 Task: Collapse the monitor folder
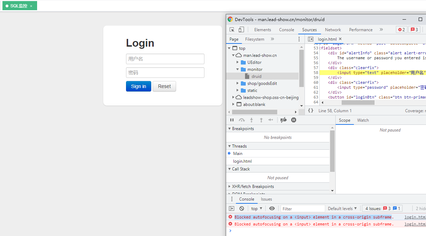(x=238, y=69)
